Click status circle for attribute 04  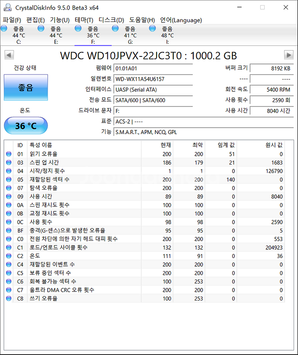9,171
